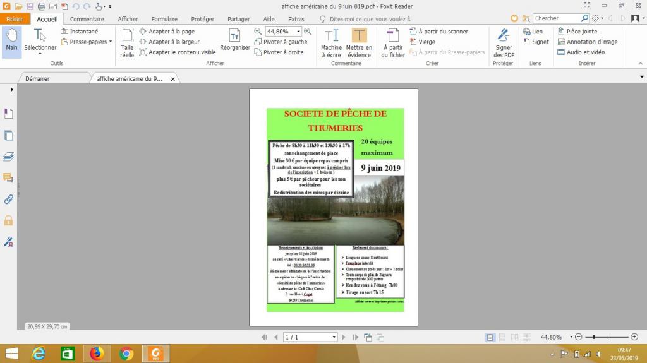Open the layers panel in sidebar
The width and height of the screenshot is (647, 363).
click(x=9, y=157)
